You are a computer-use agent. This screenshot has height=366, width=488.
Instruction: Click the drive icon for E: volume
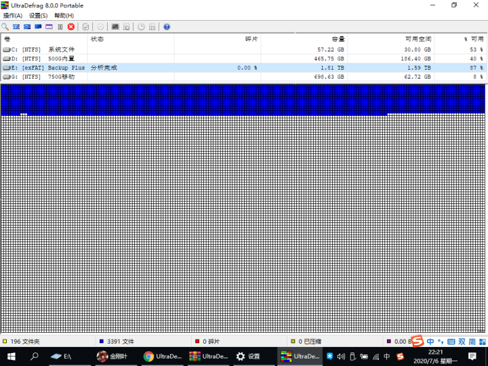click(x=7, y=68)
